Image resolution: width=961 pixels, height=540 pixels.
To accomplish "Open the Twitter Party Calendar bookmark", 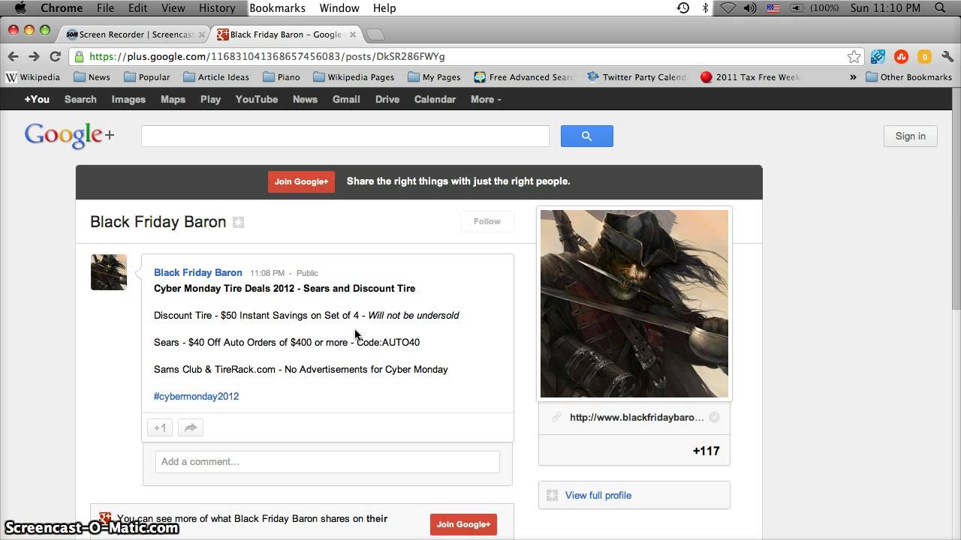I will point(638,77).
